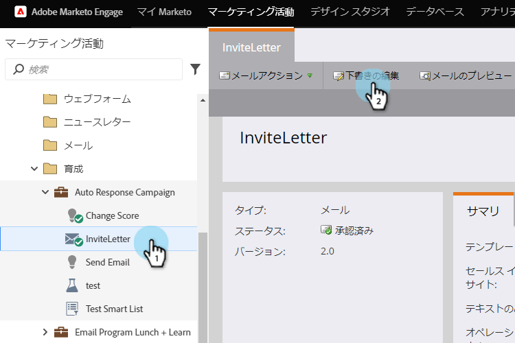Open the メールアクション dropdown menu
Image resolution: width=515 pixels, height=343 pixels.
(x=266, y=76)
